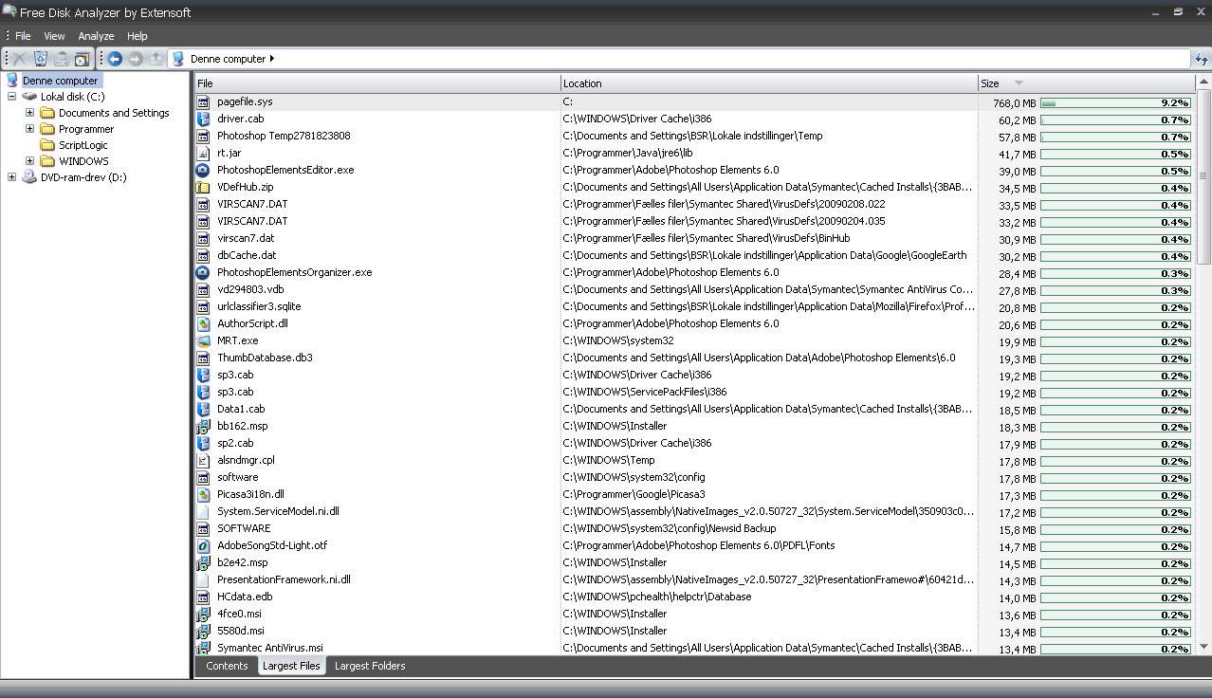Click the rt.jar file icon
Image resolution: width=1212 pixels, height=698 pixels.
tap(203, 153)
